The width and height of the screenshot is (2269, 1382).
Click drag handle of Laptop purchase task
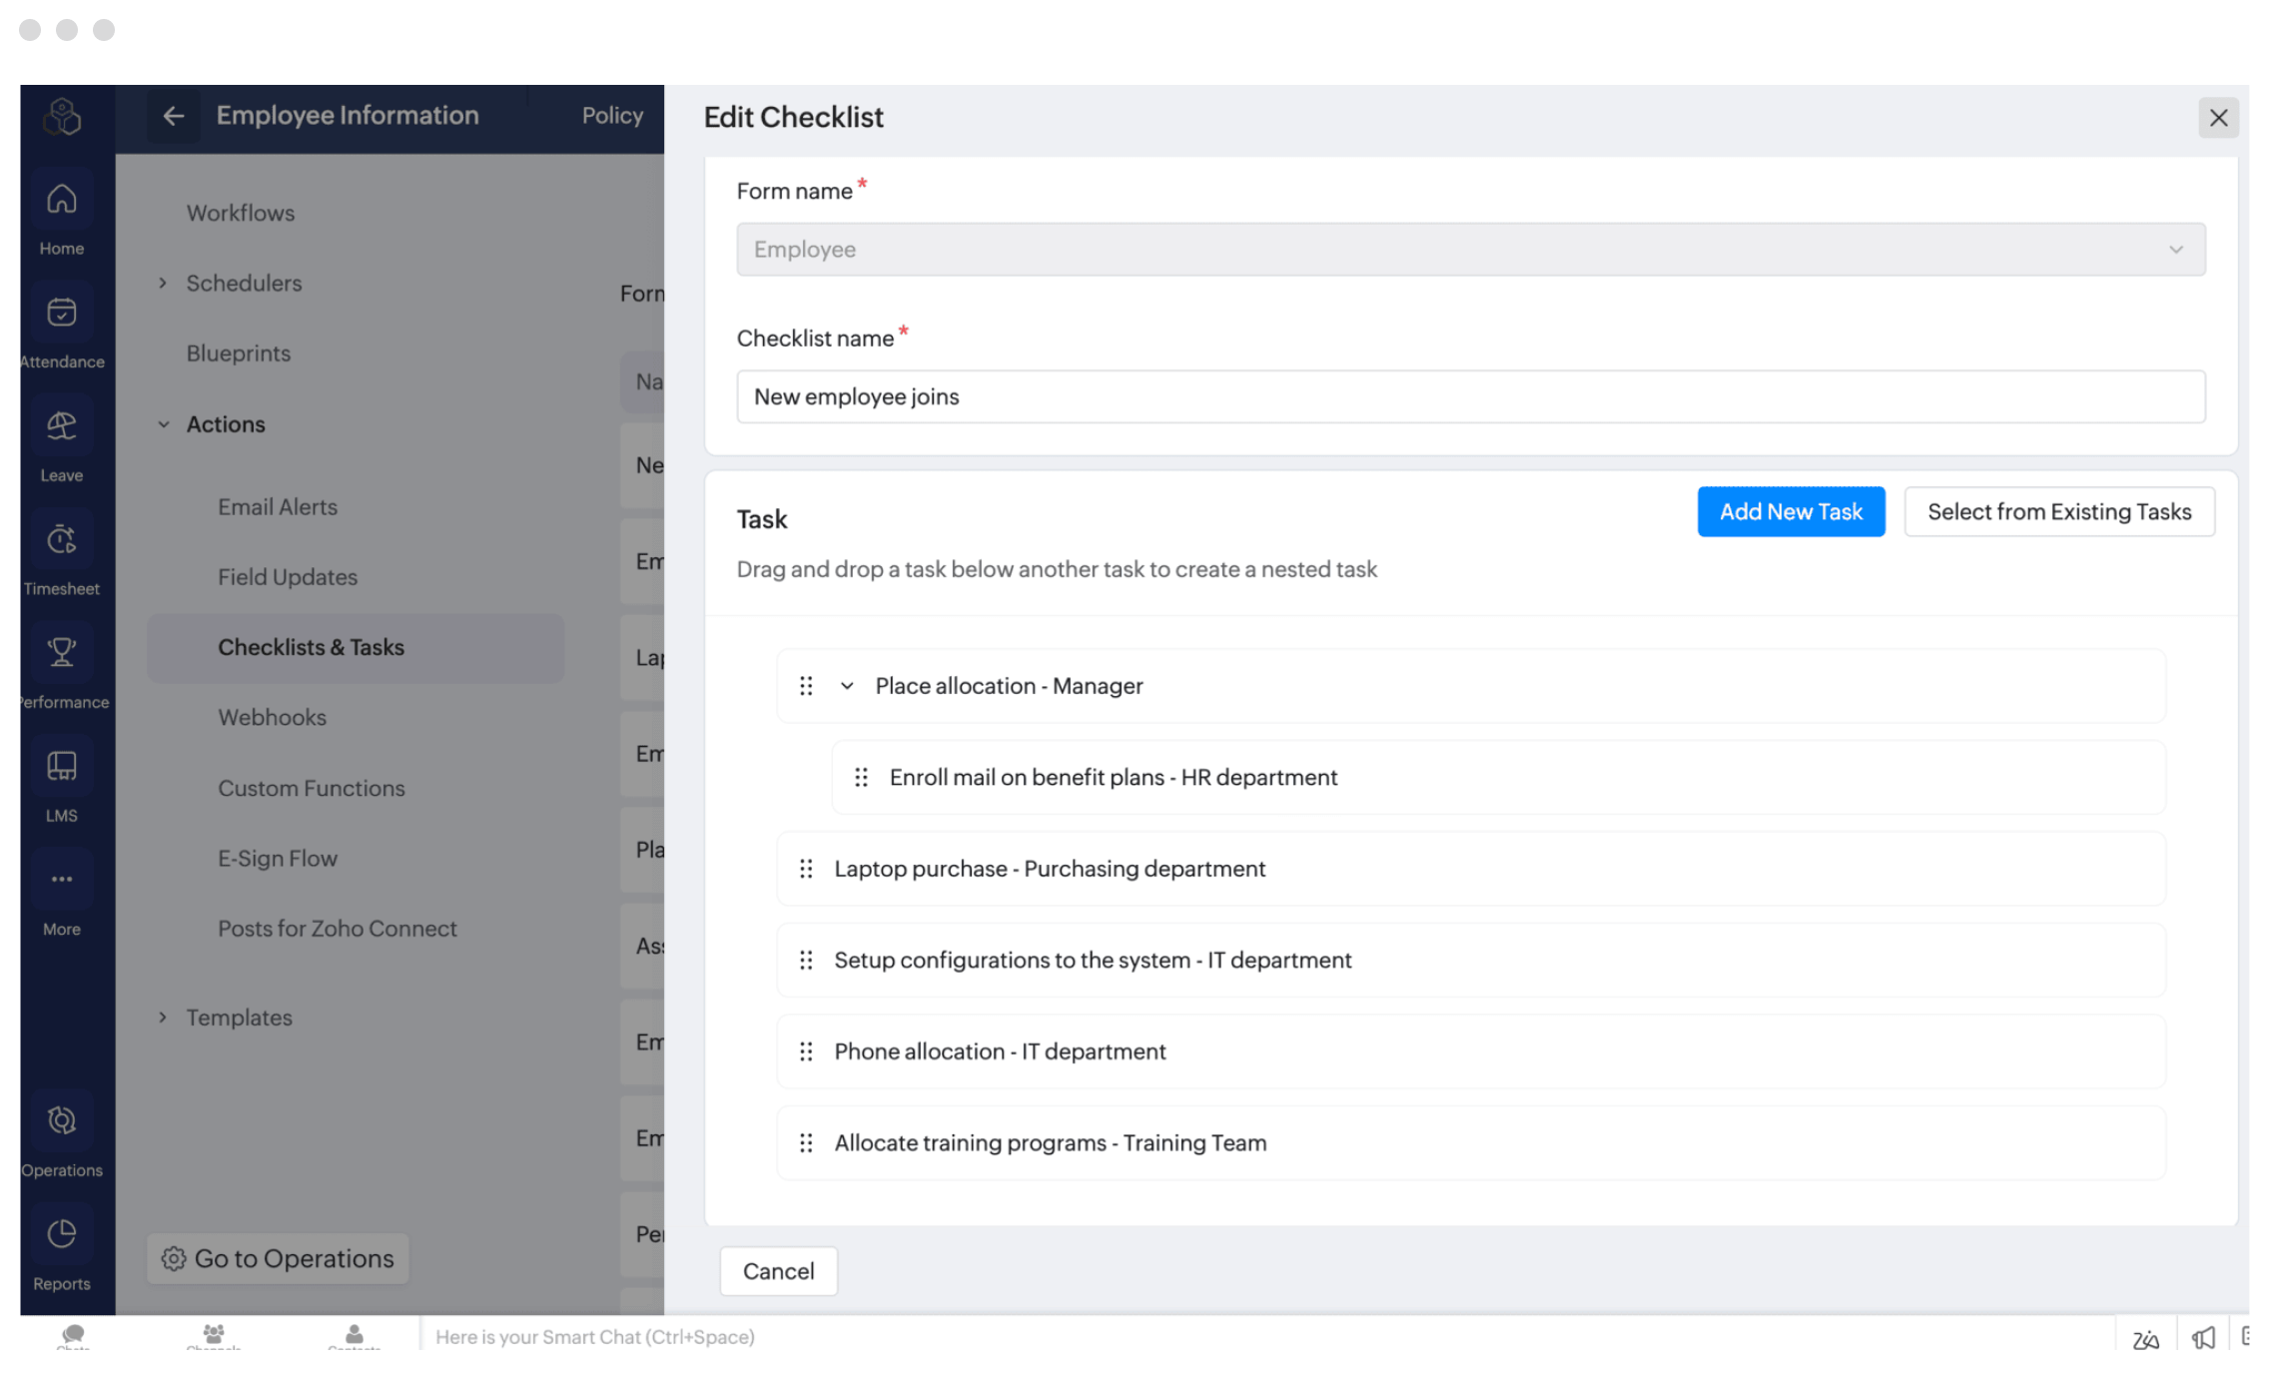pyautogui.click(x=806, y=869)
